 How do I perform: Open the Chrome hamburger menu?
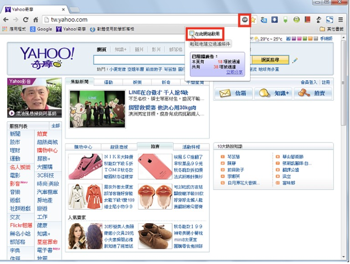pyautogui.click(x=340, y=20)
